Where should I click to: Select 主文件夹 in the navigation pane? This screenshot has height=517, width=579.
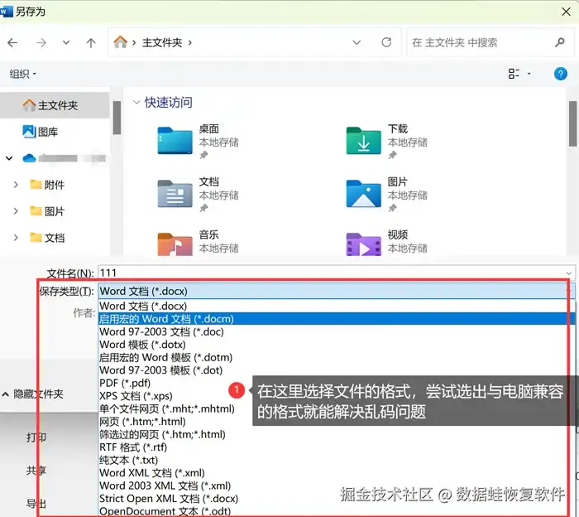click(x=55, y=105)
